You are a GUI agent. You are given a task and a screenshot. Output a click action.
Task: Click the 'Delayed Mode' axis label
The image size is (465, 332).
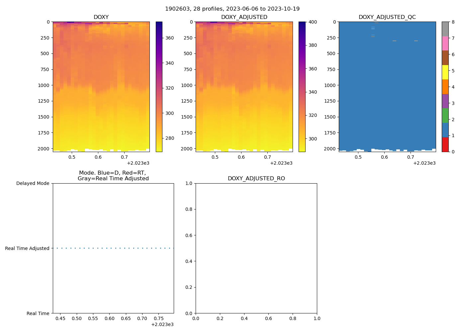[x=33, y=183]
